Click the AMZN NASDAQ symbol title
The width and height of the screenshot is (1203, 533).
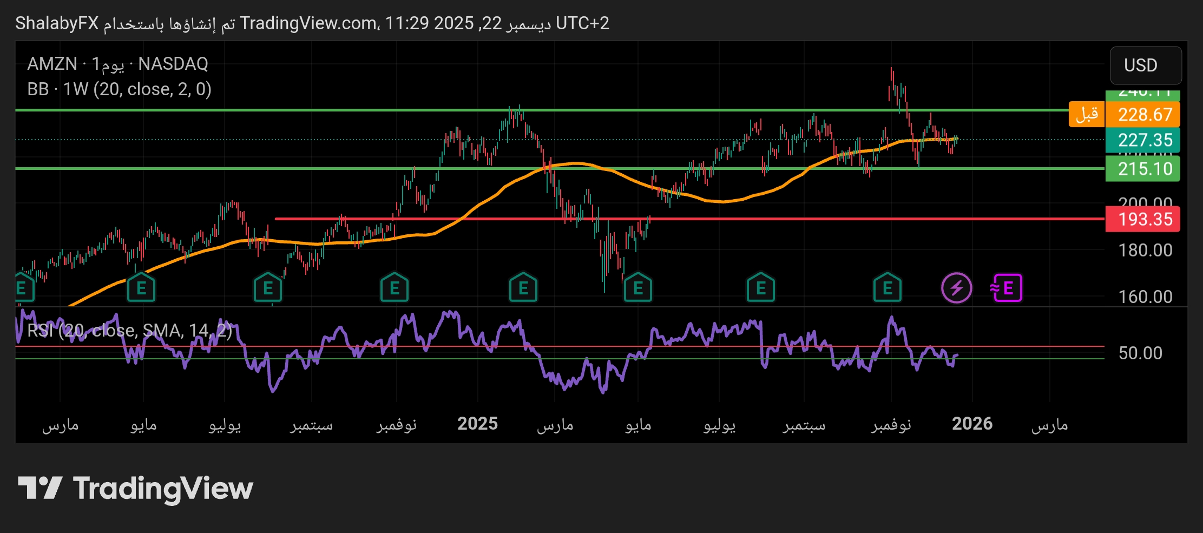click(x=118, y=64)
